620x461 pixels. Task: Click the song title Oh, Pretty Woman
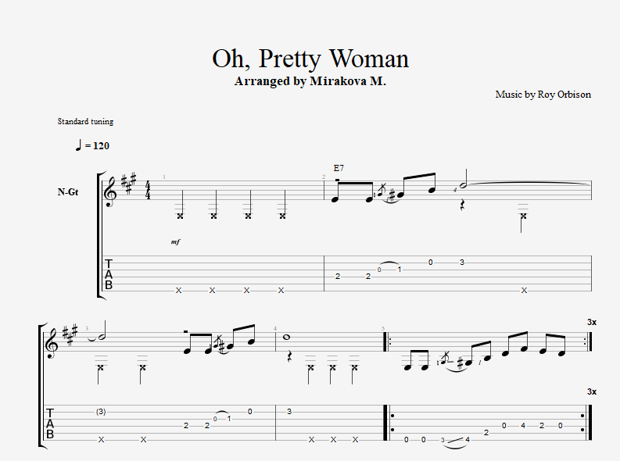[x=310, y=59]
